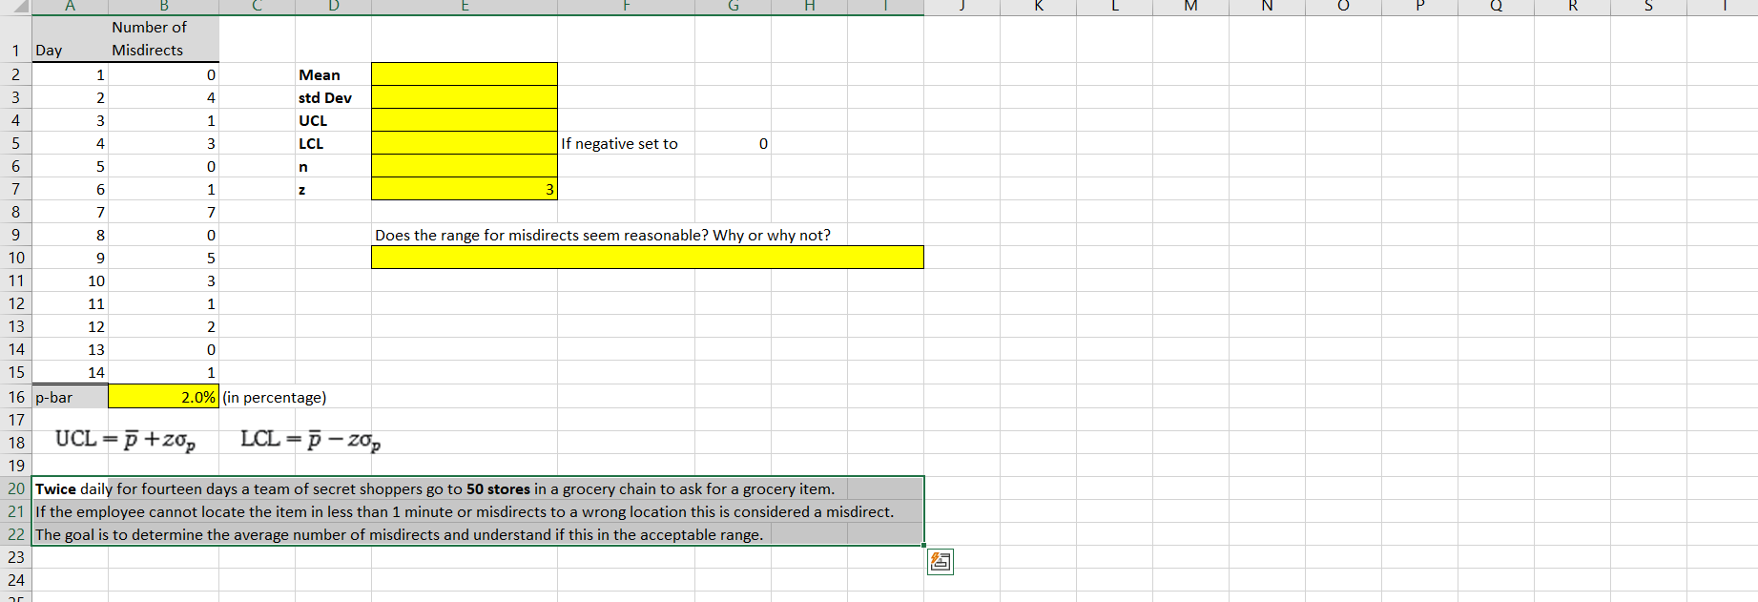The height and width of the screenshot is (602, 1758).
Task: Select column K header
Action: [1039, 7]
